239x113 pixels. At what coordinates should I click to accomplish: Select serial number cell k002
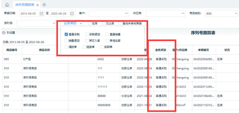pyautogui.click(x=108, y=59)
